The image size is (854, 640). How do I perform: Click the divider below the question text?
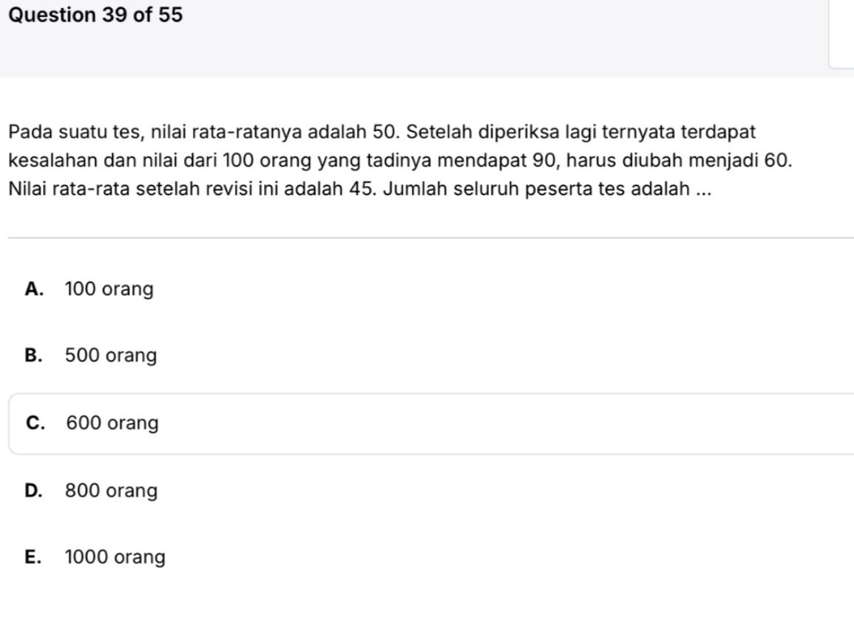pyautogui.click(x=427, y=236)
